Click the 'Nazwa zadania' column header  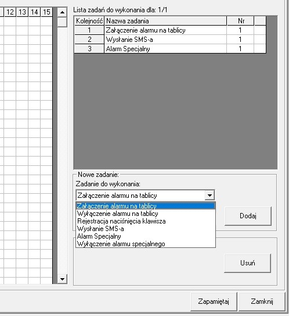pyautogui.click(x=165, y=21)
